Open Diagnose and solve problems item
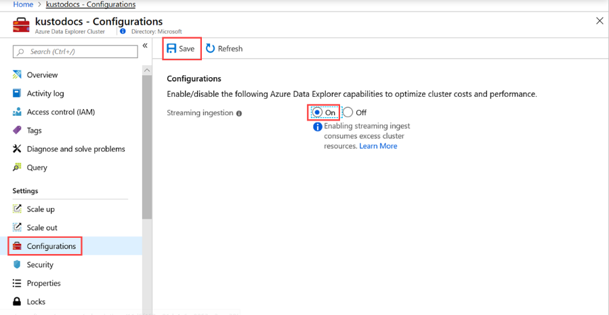Viewport: 609px width, 315px height. click(x=75, y=149)
